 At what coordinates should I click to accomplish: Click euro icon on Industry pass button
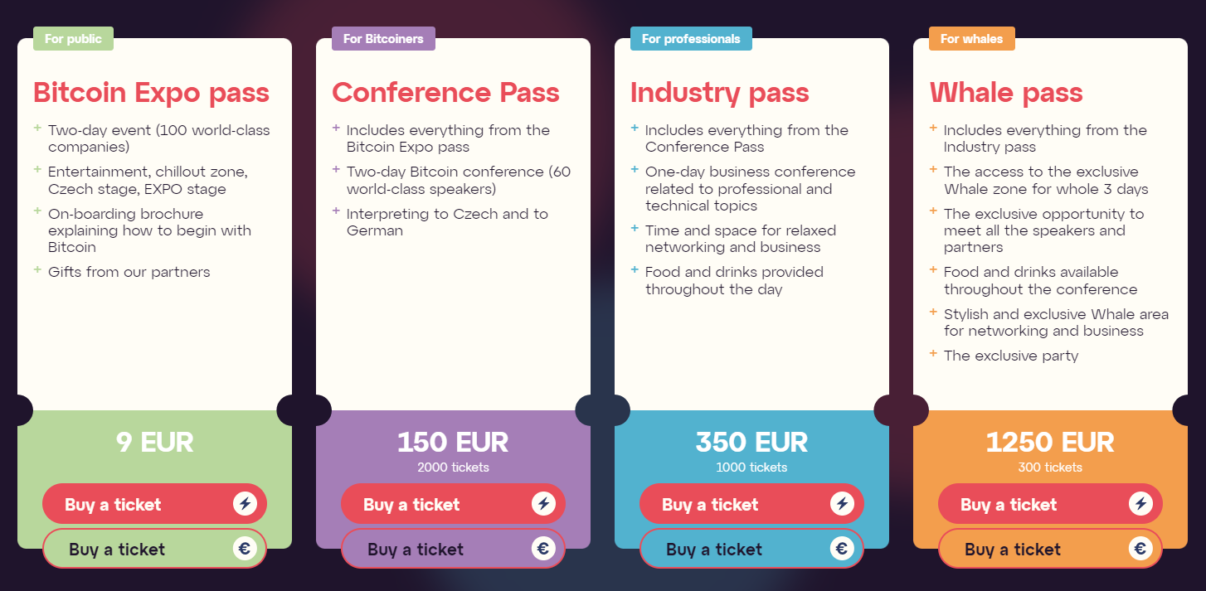click(842, 548)
